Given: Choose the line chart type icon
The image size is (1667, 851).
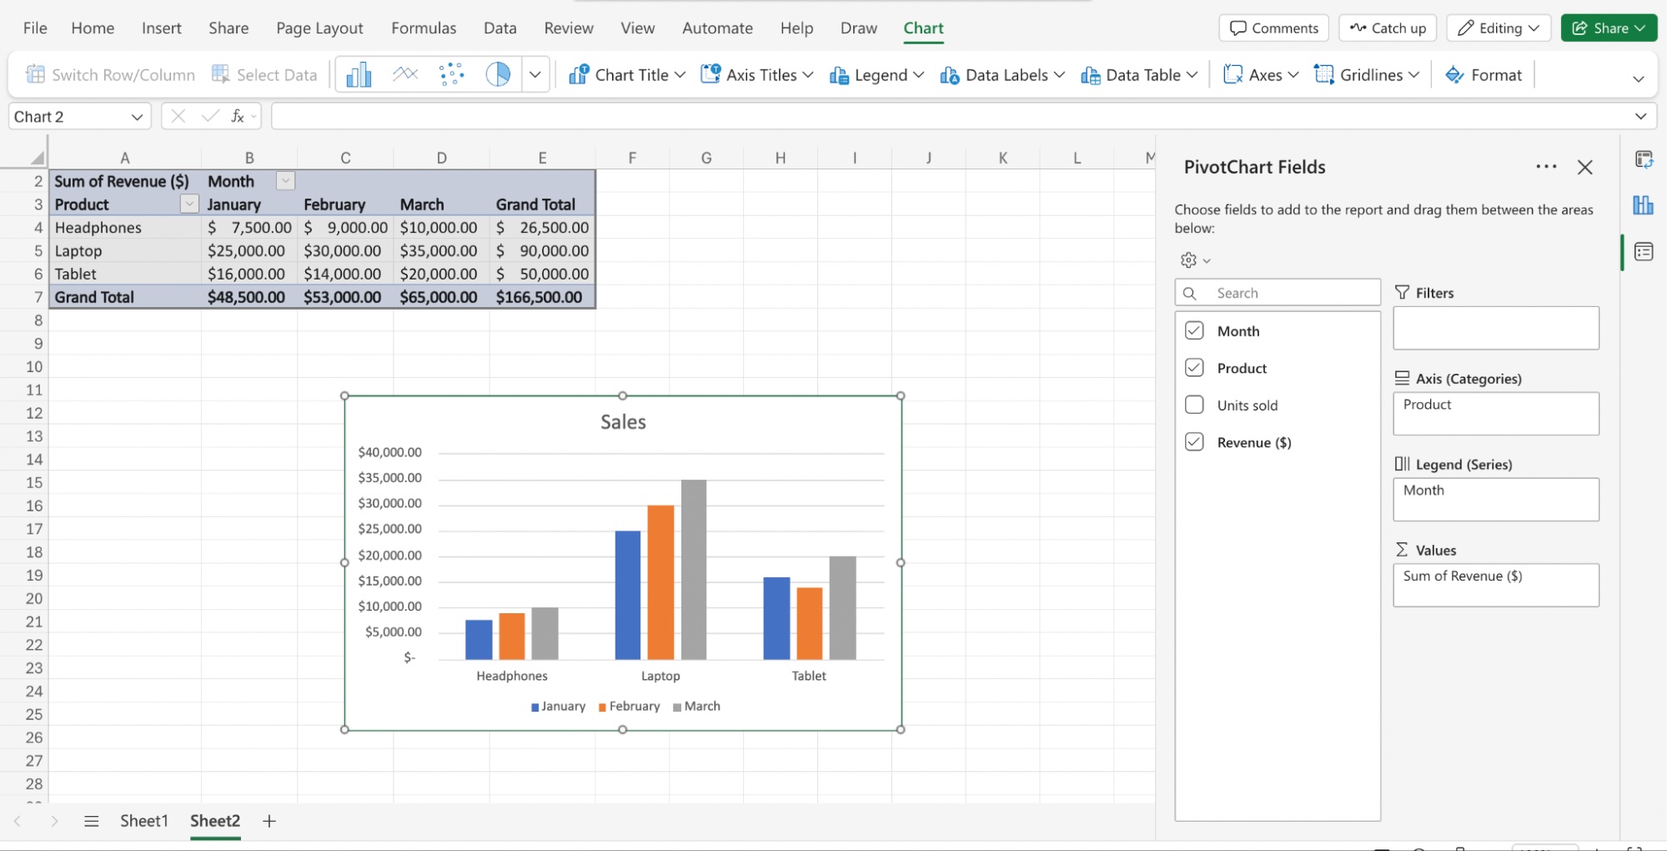Looking at the screenshot, I should click(405, 75).
